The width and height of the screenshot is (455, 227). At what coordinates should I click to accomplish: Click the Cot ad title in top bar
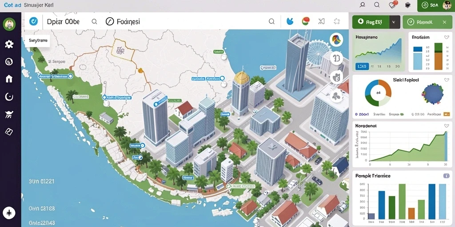click(x=12, y=5)
